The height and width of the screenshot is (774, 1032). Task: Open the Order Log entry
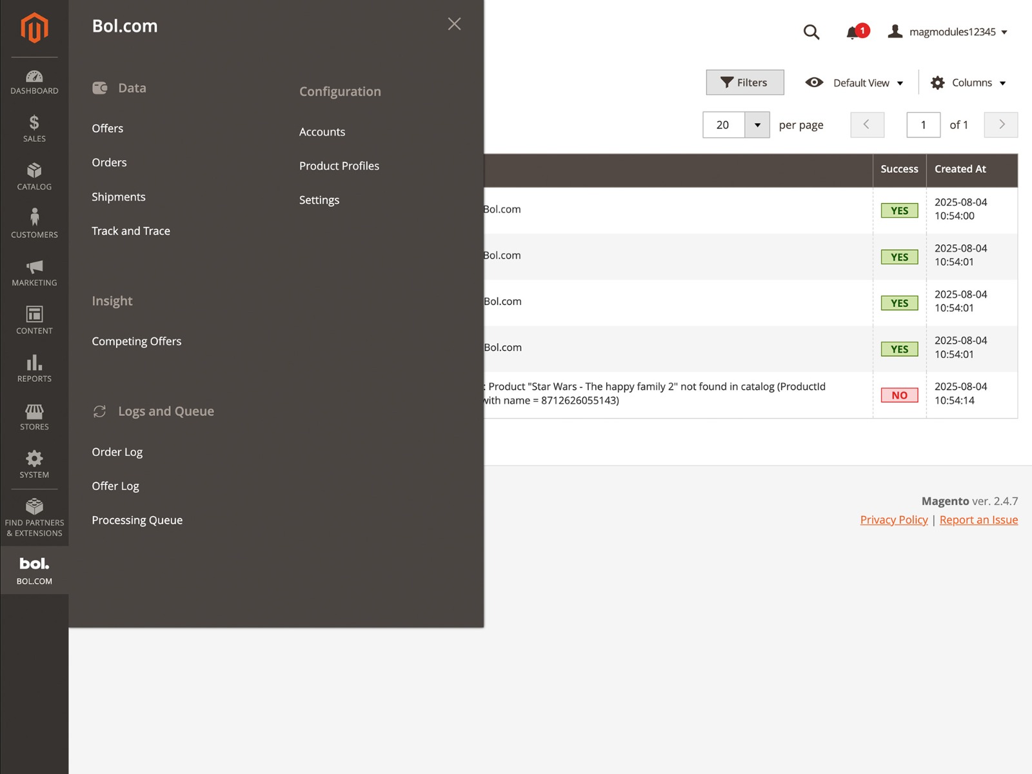117,452
